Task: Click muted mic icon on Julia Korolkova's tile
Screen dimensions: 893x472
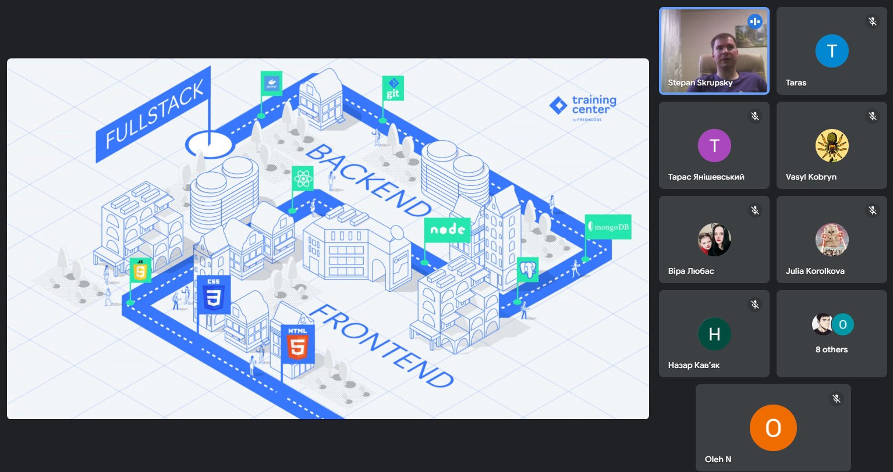Action: [872, 210]
